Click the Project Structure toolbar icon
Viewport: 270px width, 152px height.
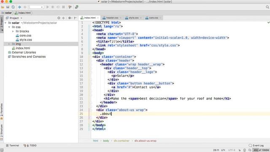tap(77, 7)
